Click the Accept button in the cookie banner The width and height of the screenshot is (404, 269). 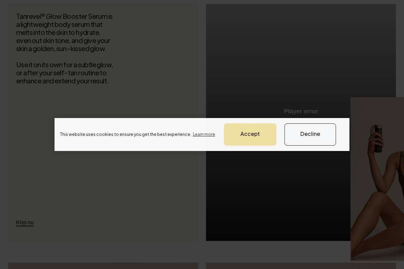250,134
